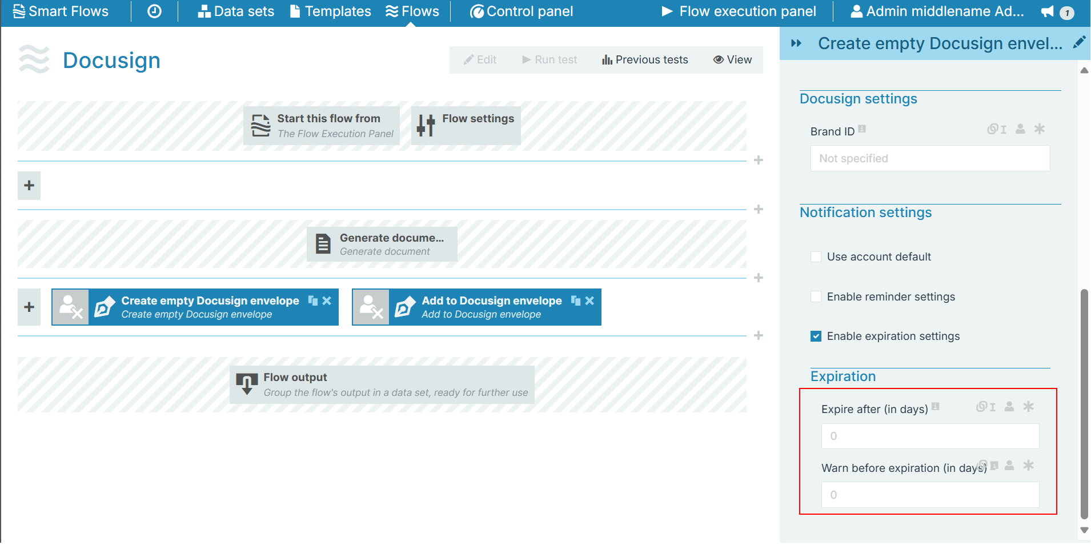Check Enable reminder settings
This screenshot has width=1091, height=549.
point(816,296)
